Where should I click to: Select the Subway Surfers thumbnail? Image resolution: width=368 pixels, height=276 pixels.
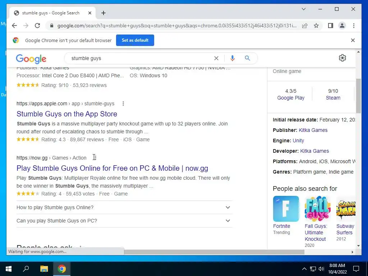point(346,209)
